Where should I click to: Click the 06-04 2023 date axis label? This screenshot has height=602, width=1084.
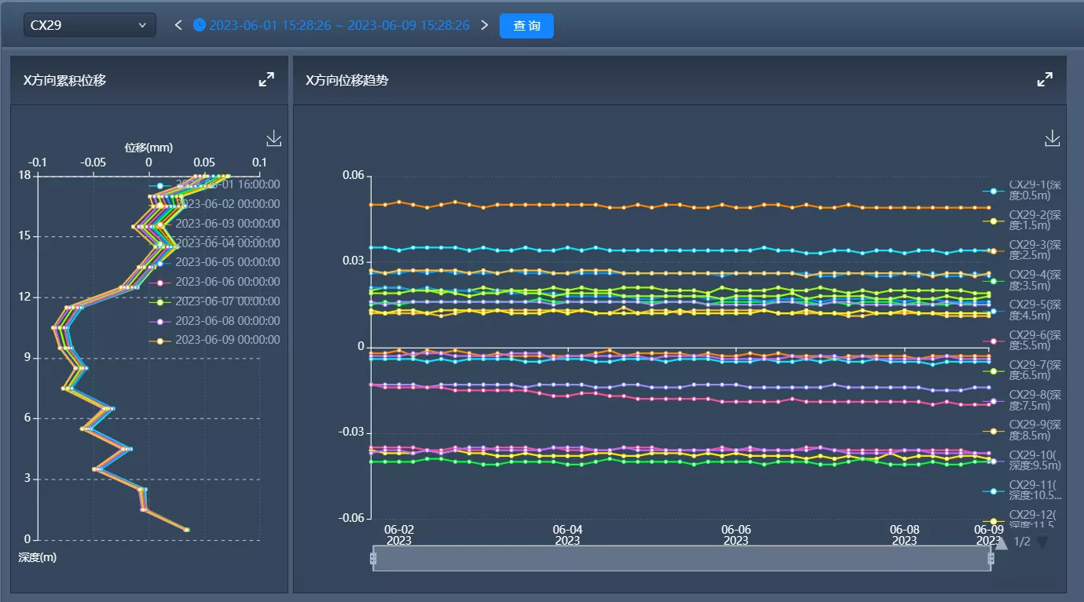[567, 535]
